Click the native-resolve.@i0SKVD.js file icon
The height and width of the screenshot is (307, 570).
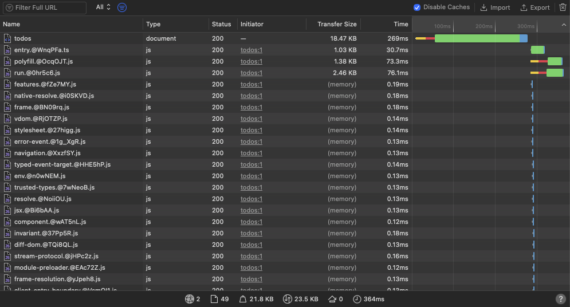pyautogui.click(x=7, y=96)
